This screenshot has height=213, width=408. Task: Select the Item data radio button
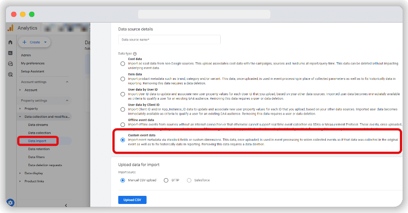(123, 79)
